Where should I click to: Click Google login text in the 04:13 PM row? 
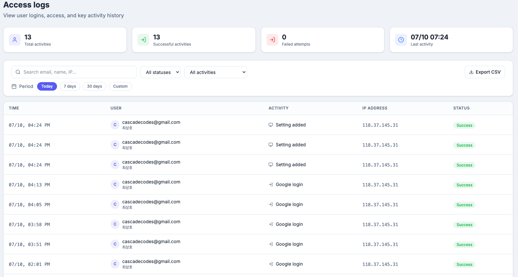289,184
